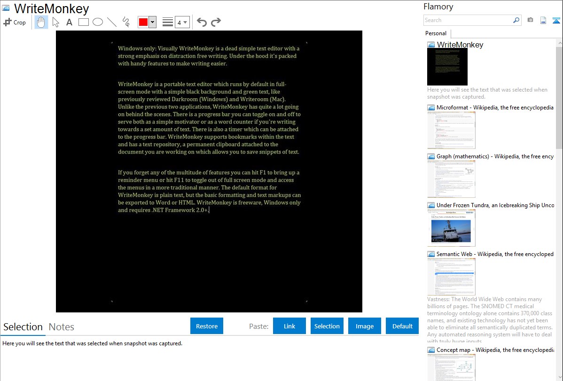This screenshot has width=563, height=381.
Task: Click the blue collapse panel icon
Action: (x=556, y=20)
